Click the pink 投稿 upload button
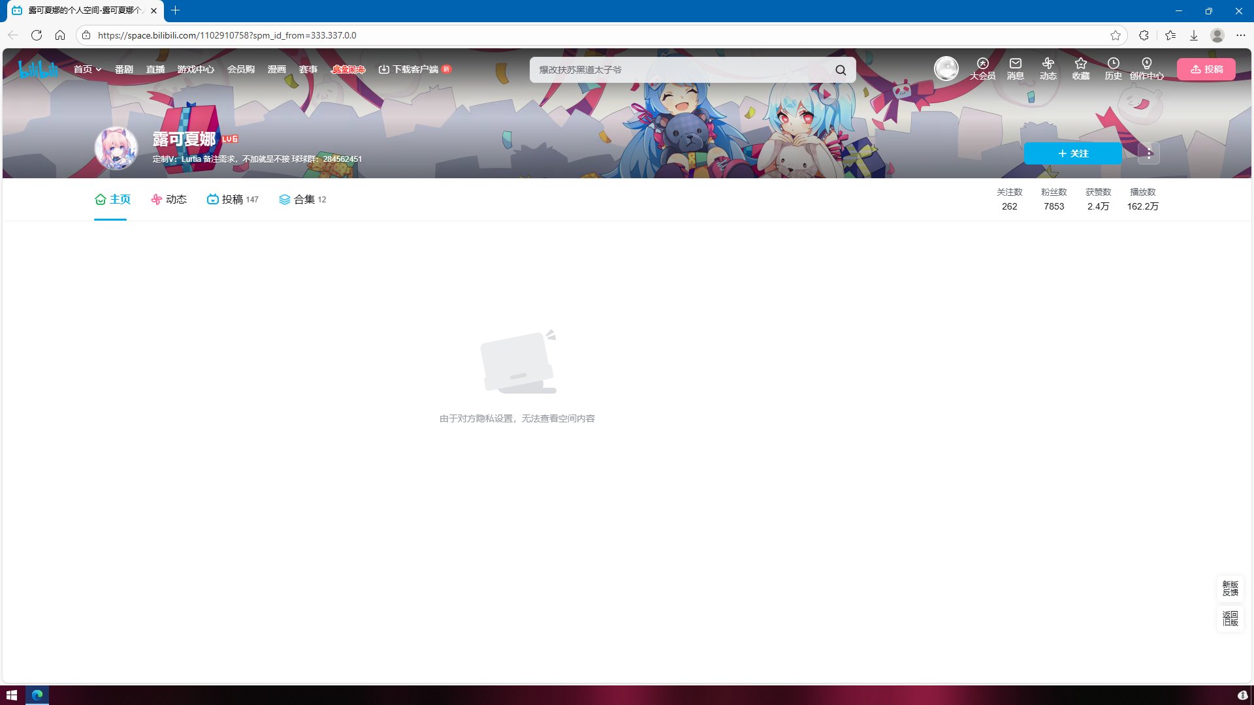This screenshot has height=705, width=1254. [1206, 69]
